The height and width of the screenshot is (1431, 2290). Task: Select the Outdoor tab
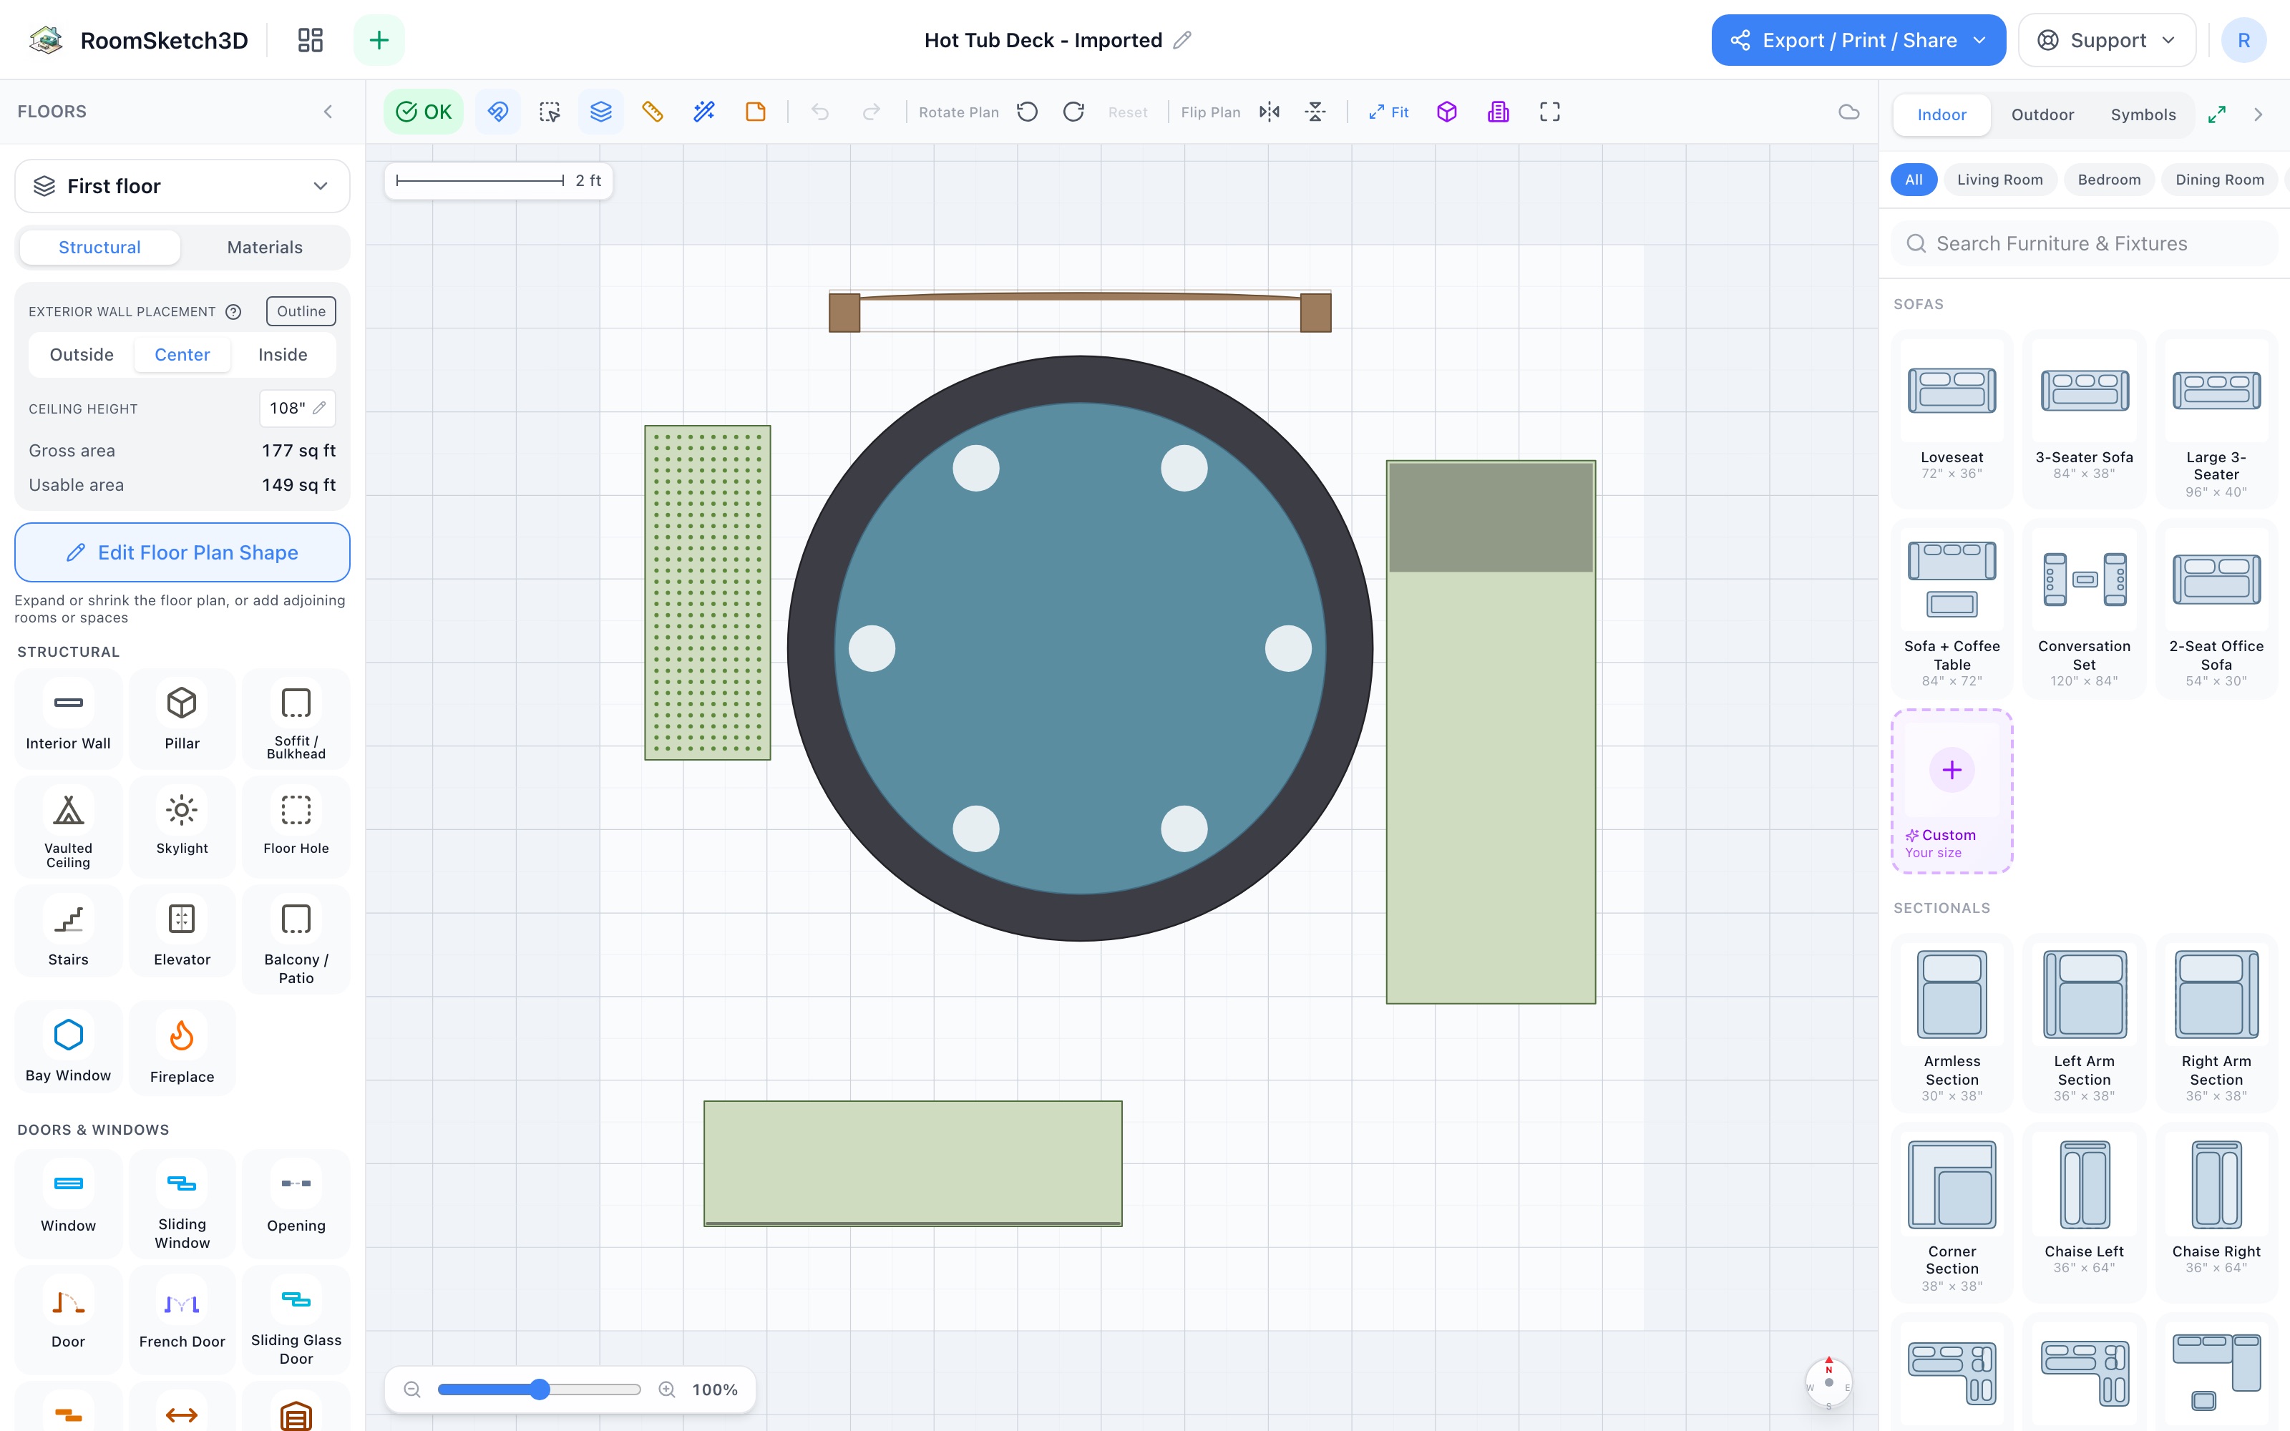click(x=2042, y=114)
